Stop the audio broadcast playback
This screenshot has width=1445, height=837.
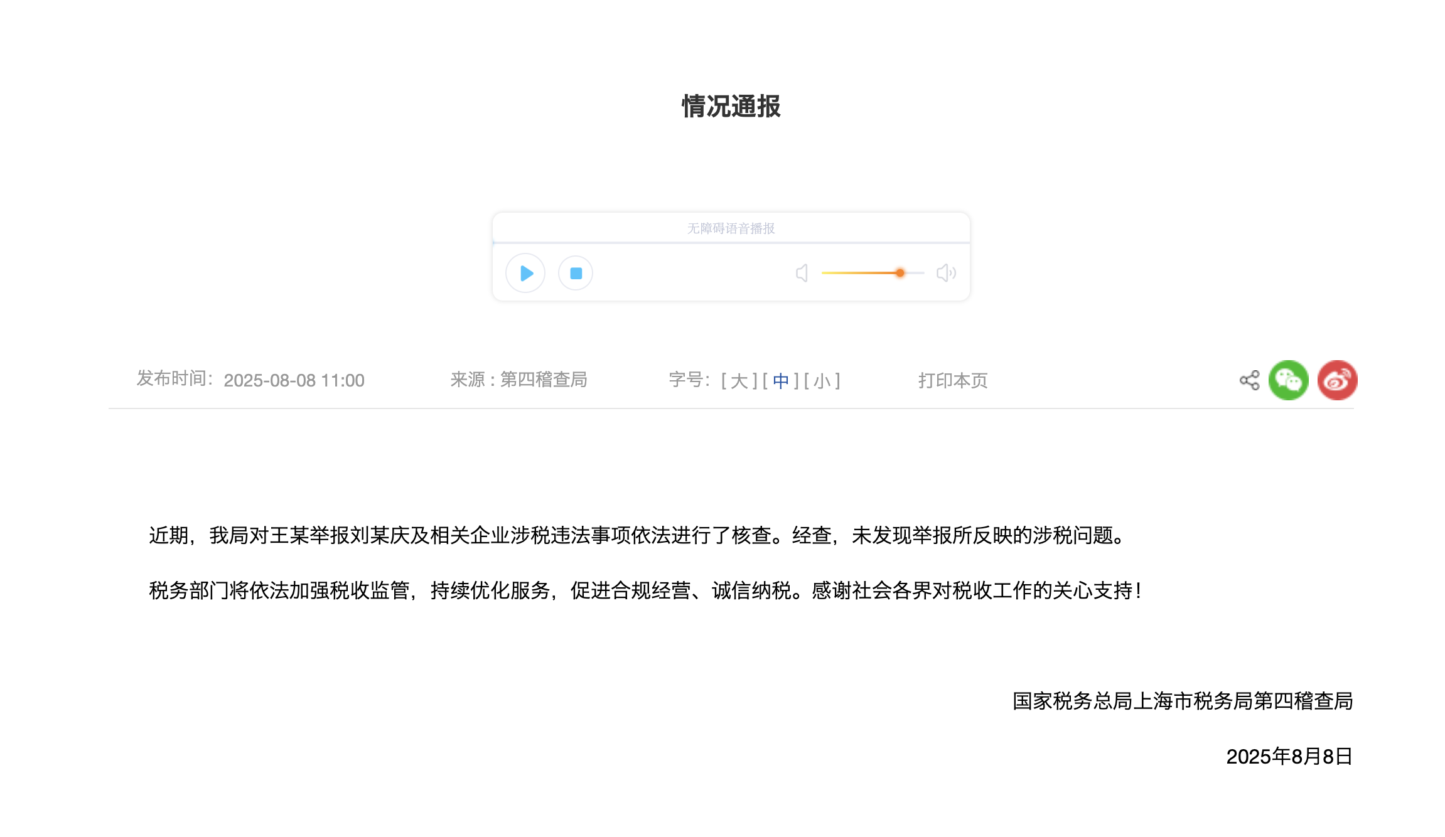[576, 273]
